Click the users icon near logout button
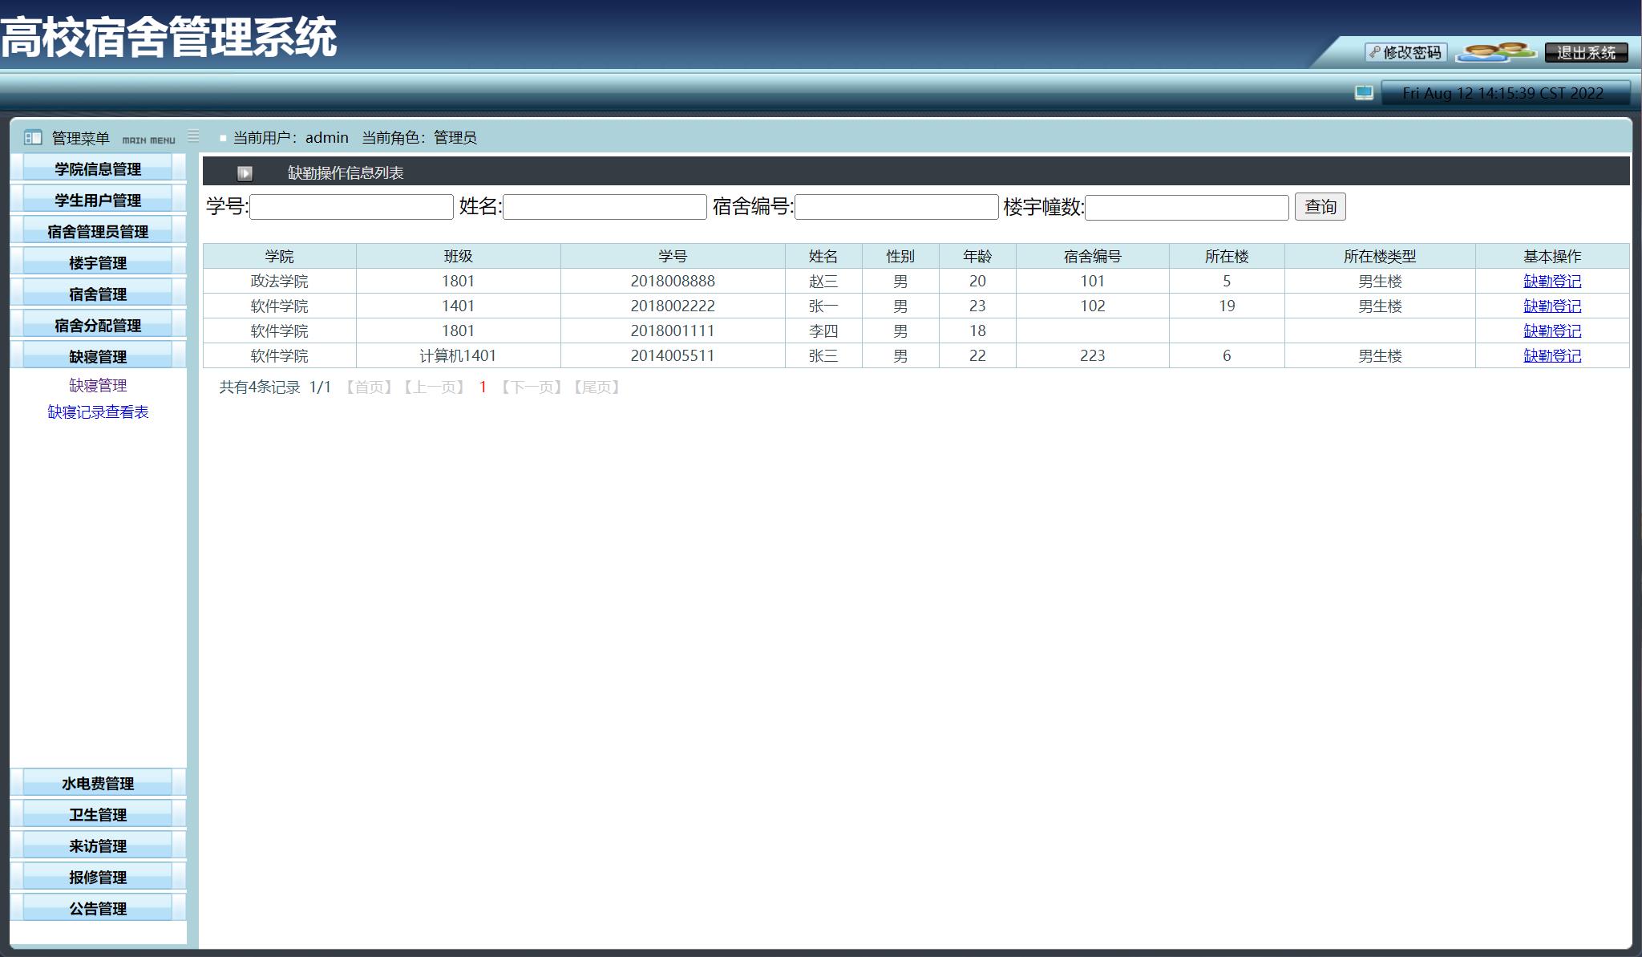Image resolution: width=1642 pixels, height=957 pixels. click(x=1494, y=52)
